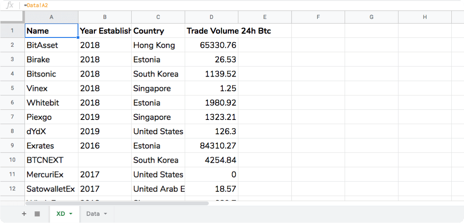Select column G header
The width and height of the screenshot is (464, 223).
point(371,17)
